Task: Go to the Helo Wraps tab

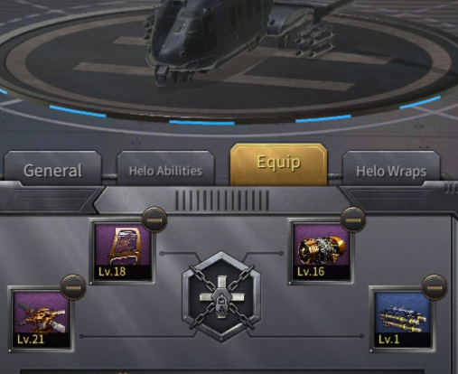Action: tap(391, 169)
